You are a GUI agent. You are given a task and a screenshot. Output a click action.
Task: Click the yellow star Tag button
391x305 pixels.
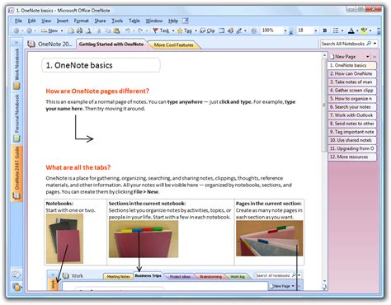185,30
